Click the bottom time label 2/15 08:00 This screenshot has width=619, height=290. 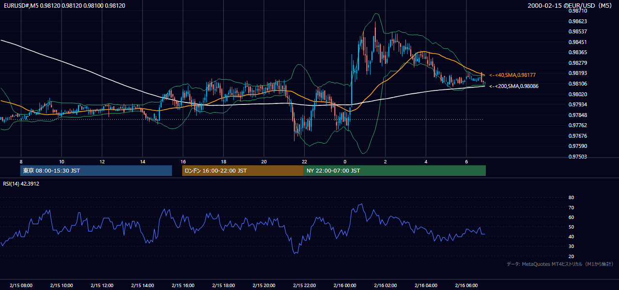click(21, 286)
